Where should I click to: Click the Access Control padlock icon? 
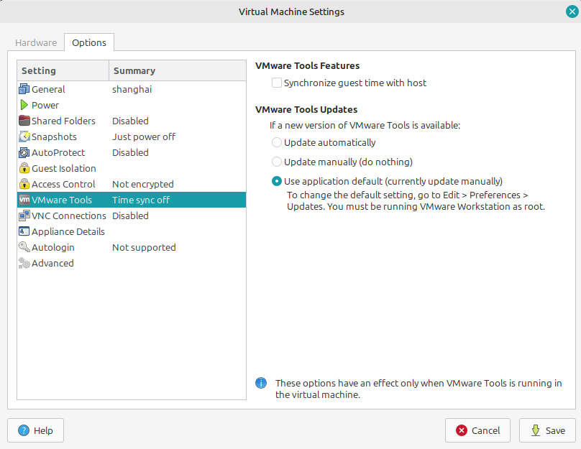[x=24, y=184]
